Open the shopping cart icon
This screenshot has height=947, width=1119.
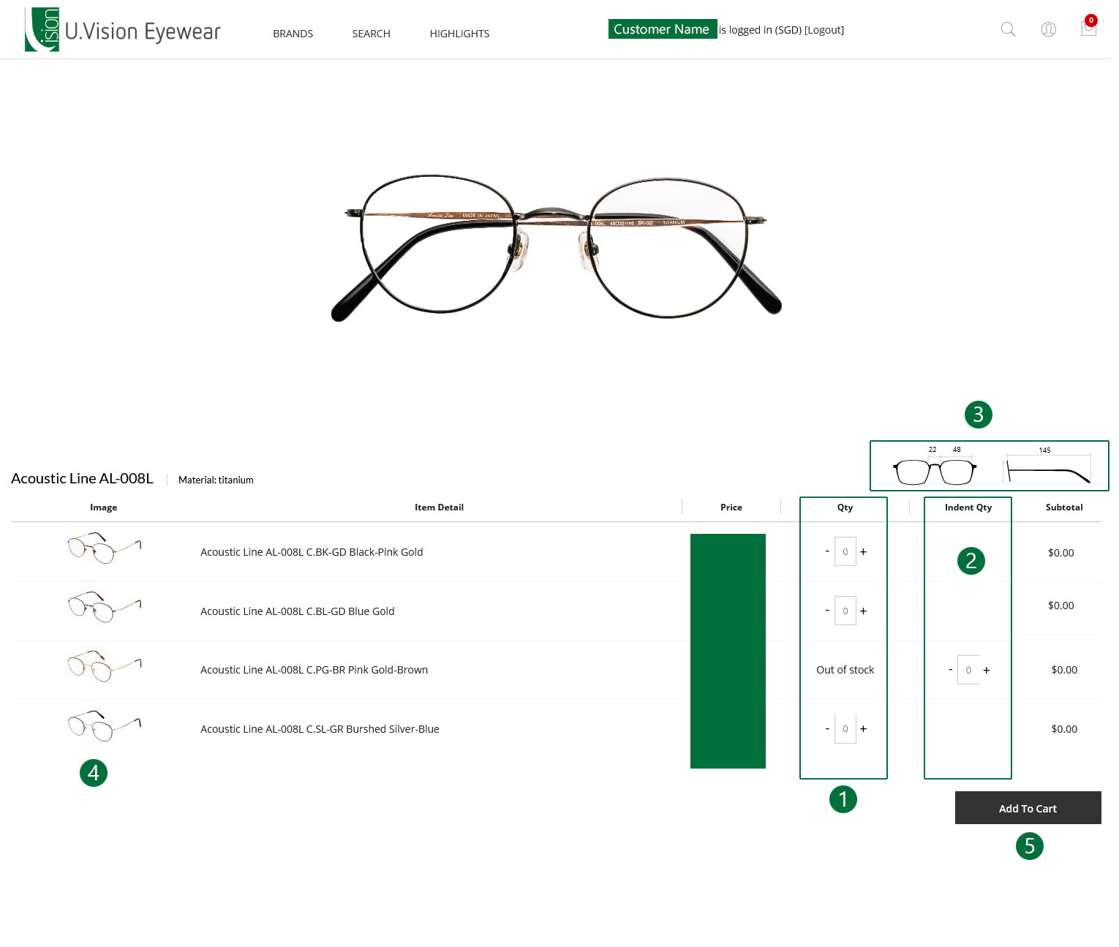click(x=1088, y=29)
